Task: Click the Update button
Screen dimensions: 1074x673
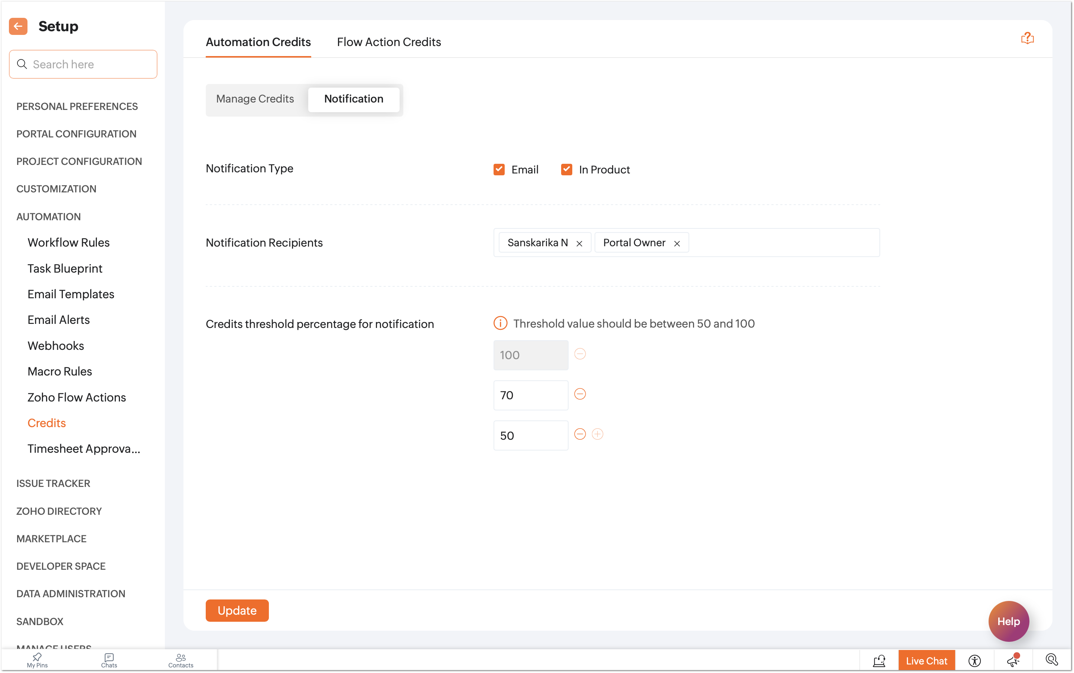Action: pos(237,610)
